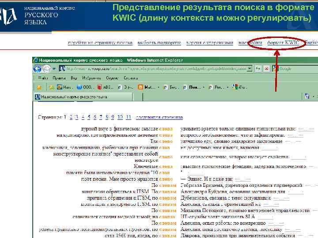Click the НКРЯ logo in the slide header

point(8,16)
